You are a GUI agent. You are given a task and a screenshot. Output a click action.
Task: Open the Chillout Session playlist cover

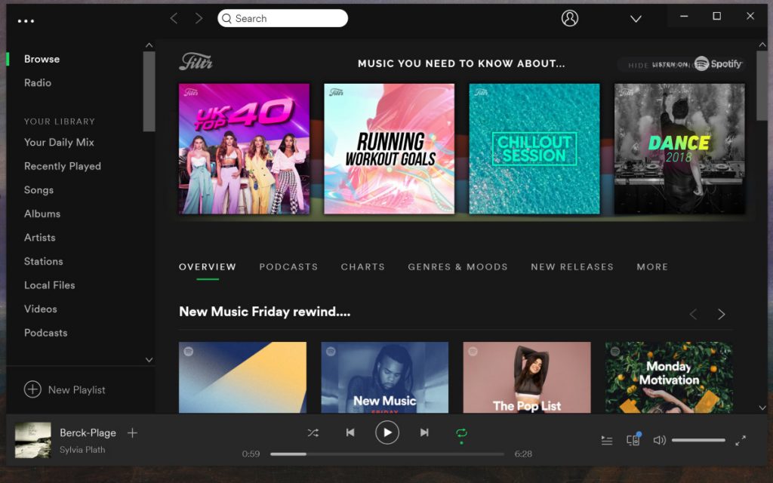534,149
